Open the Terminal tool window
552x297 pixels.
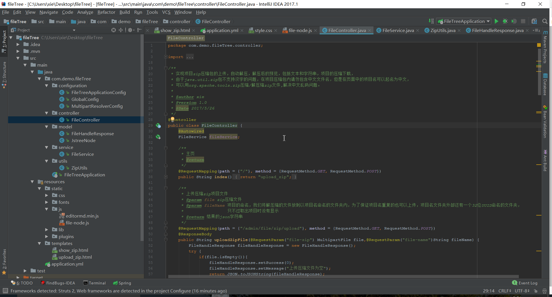pyautogui.click(x=94, y=283)
